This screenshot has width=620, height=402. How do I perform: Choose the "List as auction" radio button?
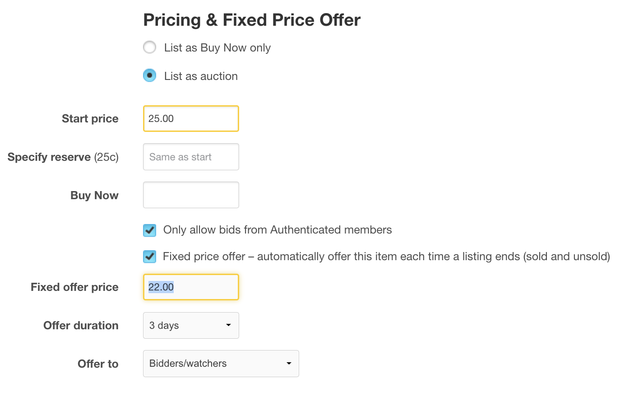(150, 75)
